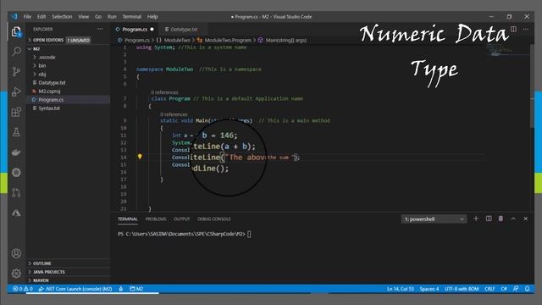Open the Terminal menu
The height and width of the screenshot is (305, 542).
click(x=132, y=17)
